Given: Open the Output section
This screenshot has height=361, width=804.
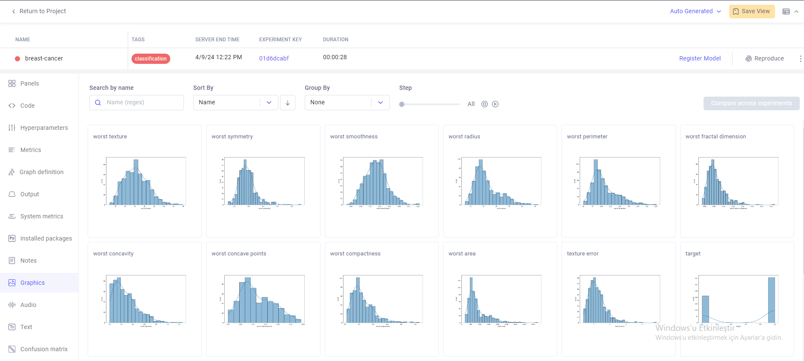Looking at the screenshot, I should pyautogui.click(x=39, y=194).
